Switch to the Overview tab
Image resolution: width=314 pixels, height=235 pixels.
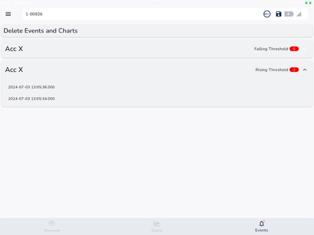coord(52,226)
